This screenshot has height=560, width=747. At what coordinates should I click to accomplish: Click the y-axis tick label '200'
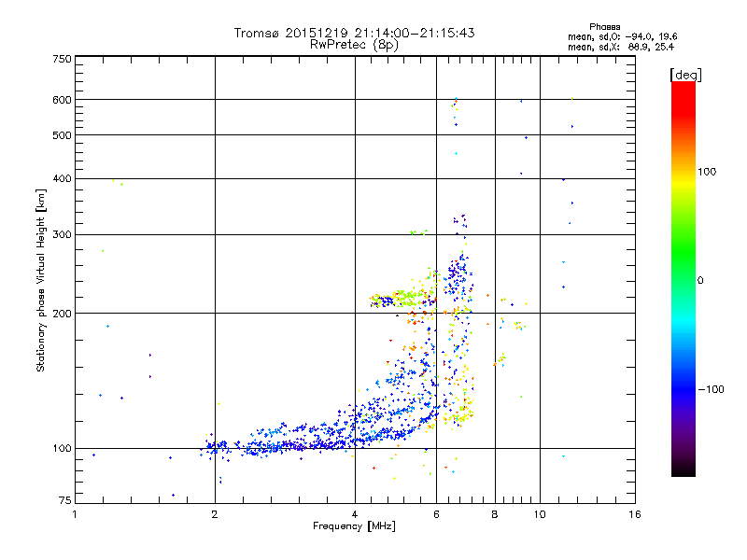tap(63, 314)
